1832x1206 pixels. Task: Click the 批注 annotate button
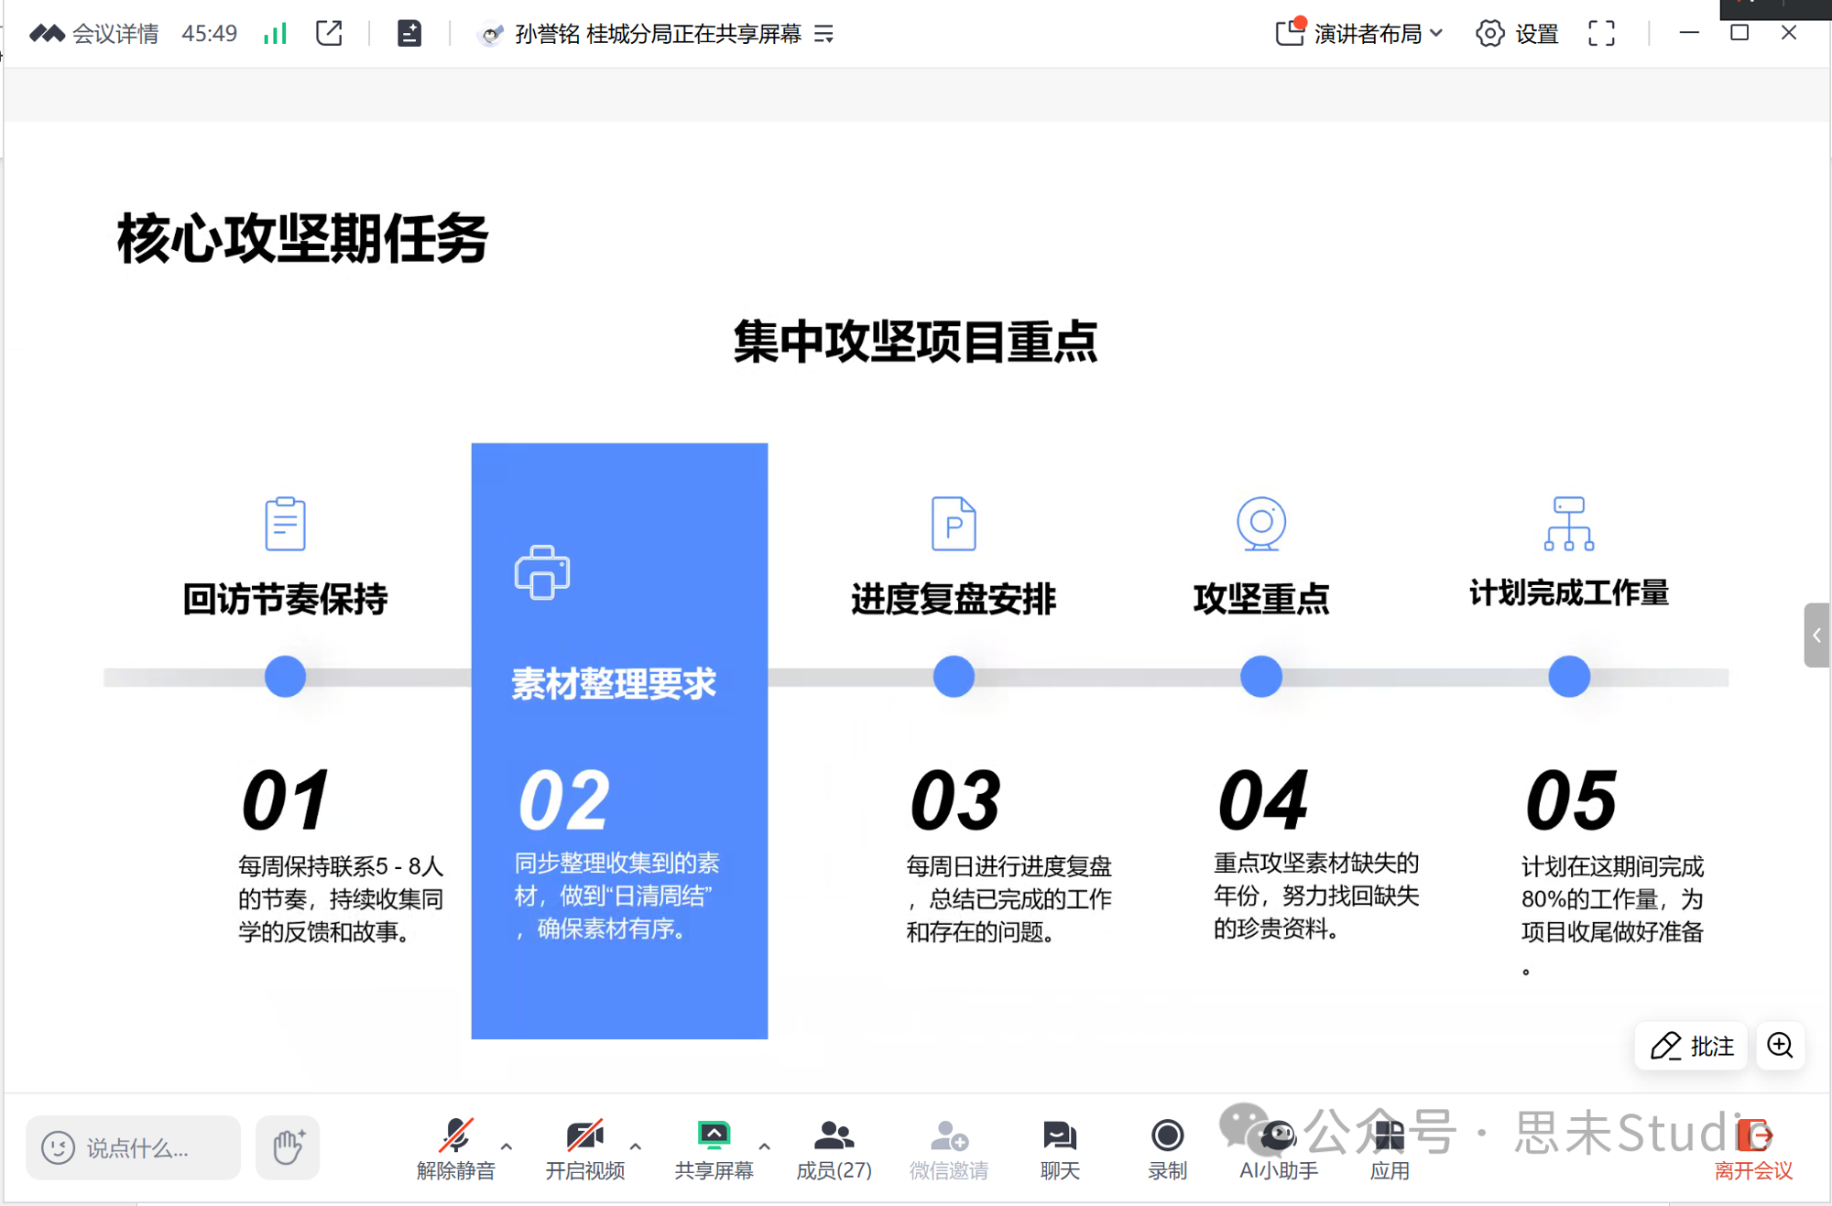pyautogui.click(x=1691, y=1045)
